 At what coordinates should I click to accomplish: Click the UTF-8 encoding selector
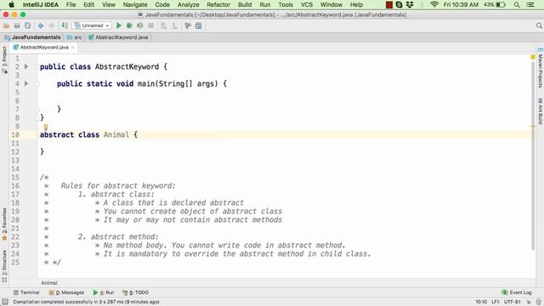point(512,302)
